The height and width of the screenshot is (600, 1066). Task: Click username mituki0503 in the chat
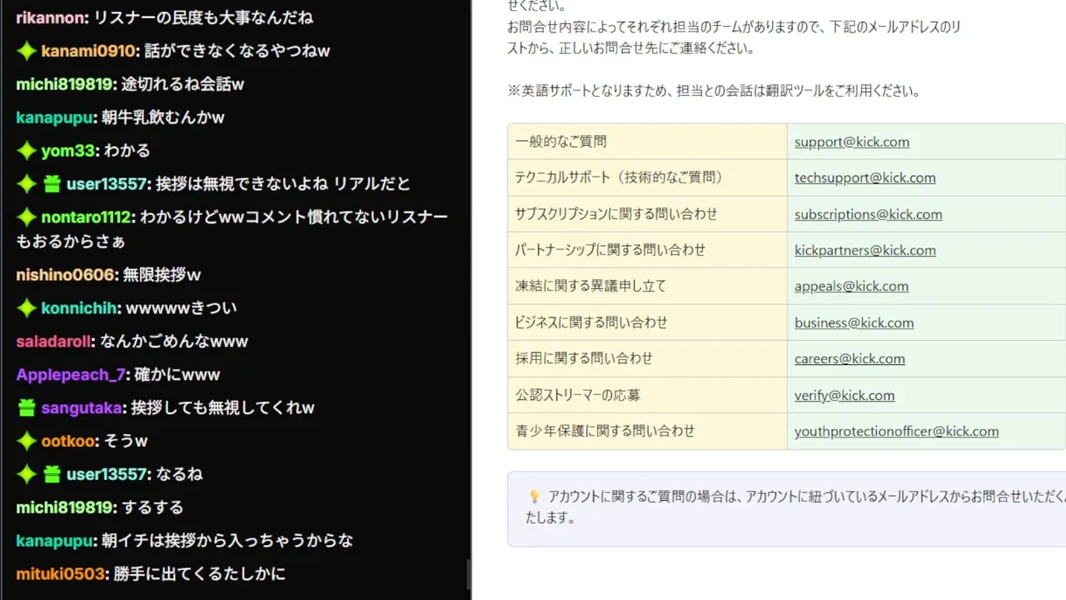click(x=61, y=574)
